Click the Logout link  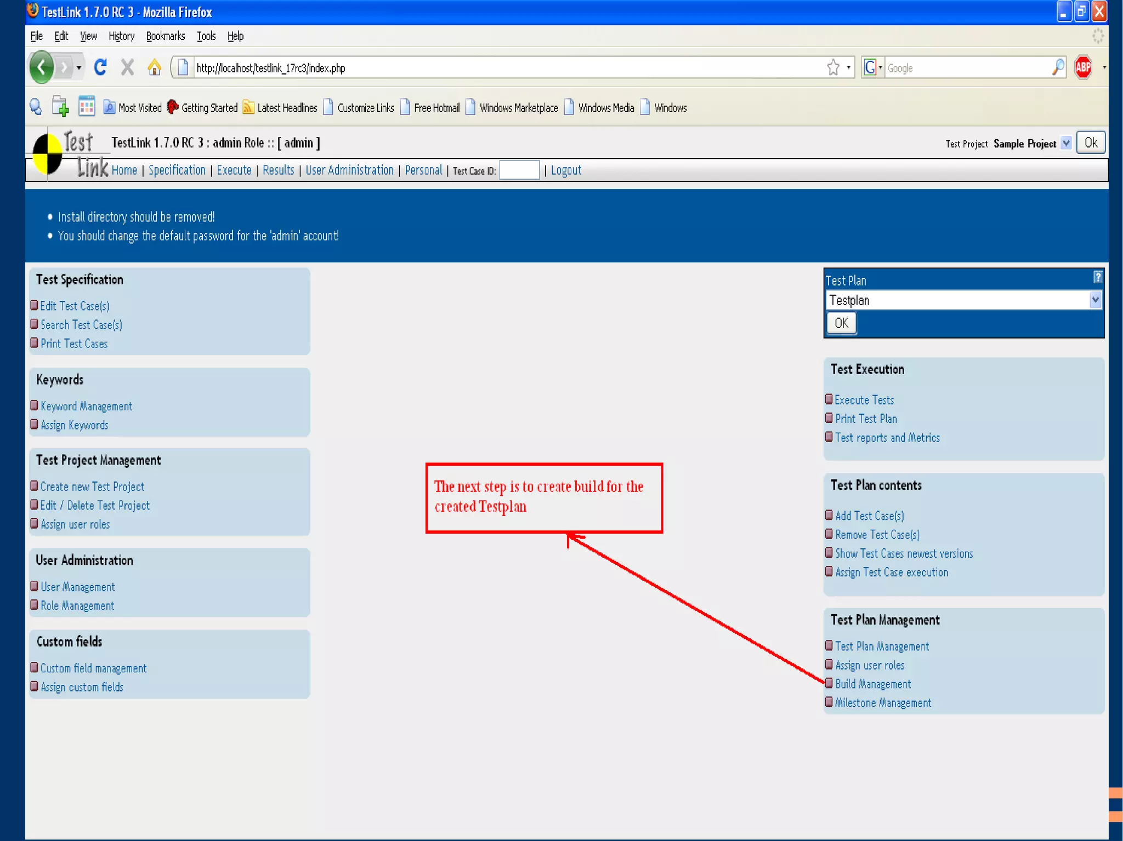[x=566, y=170]
